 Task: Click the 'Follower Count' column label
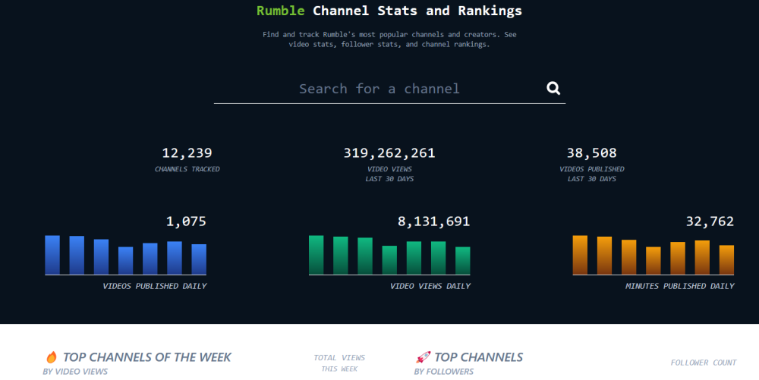pyautogui.click(x=703, y=363)
